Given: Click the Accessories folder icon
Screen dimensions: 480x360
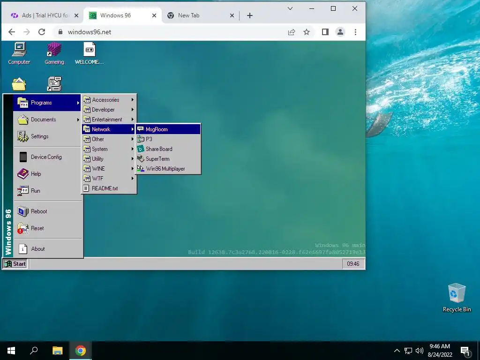Looking at the screenshot, I should click(x=87, y=100).
